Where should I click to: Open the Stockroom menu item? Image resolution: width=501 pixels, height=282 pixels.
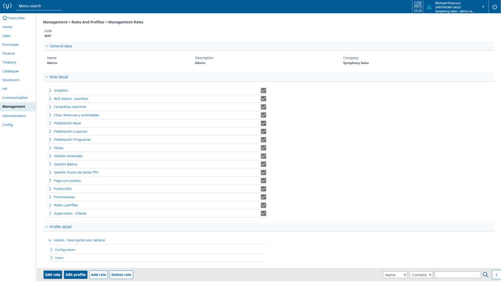tap(11, 80)
